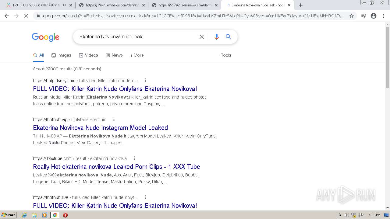Start a voice search with the microphone
Screen dimensions: 390x219
point(217,37)
